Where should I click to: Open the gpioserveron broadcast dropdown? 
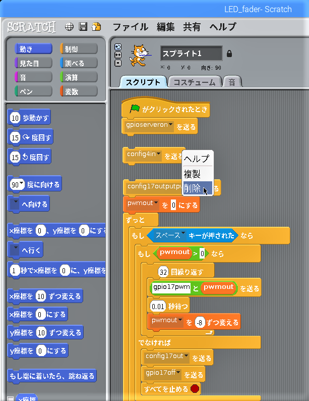click(x=149, y=125)
